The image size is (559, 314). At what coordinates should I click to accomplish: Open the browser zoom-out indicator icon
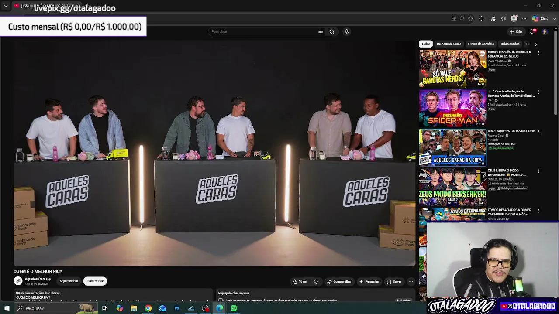coord(462,19)
